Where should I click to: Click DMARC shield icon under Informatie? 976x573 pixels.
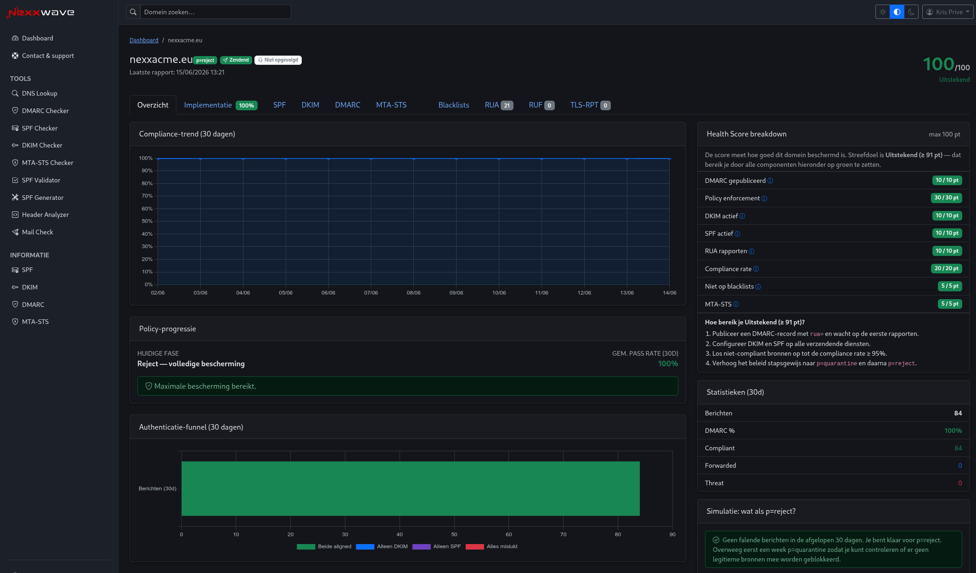pos(15,305)
